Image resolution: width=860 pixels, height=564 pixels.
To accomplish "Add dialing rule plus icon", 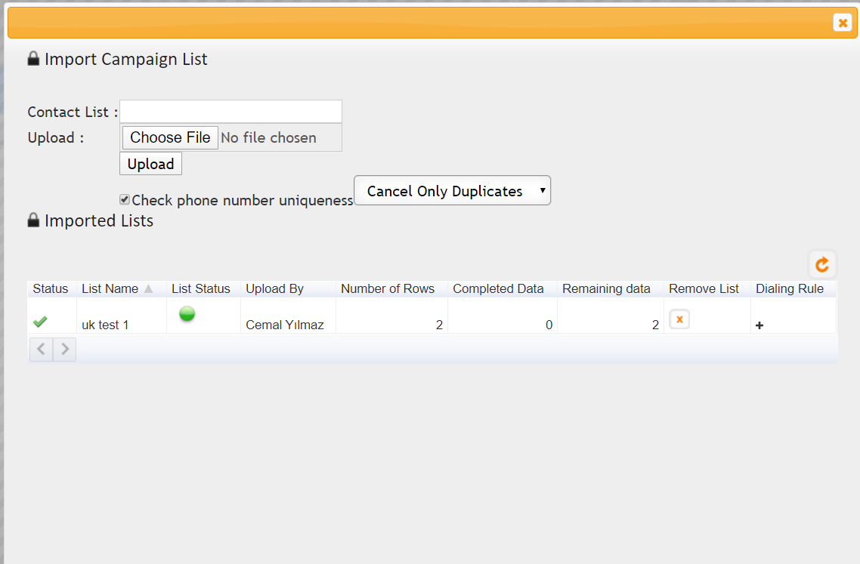I will coord(759,325).
